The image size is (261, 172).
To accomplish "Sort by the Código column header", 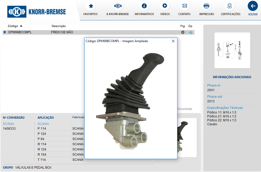I will pyautogui.click(x=13, y=26).
